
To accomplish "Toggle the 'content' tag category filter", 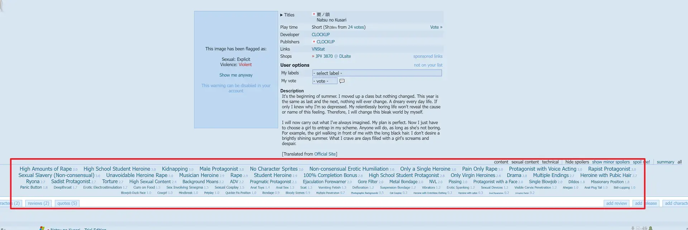I will pyautogui.click(x=501, y=162).
